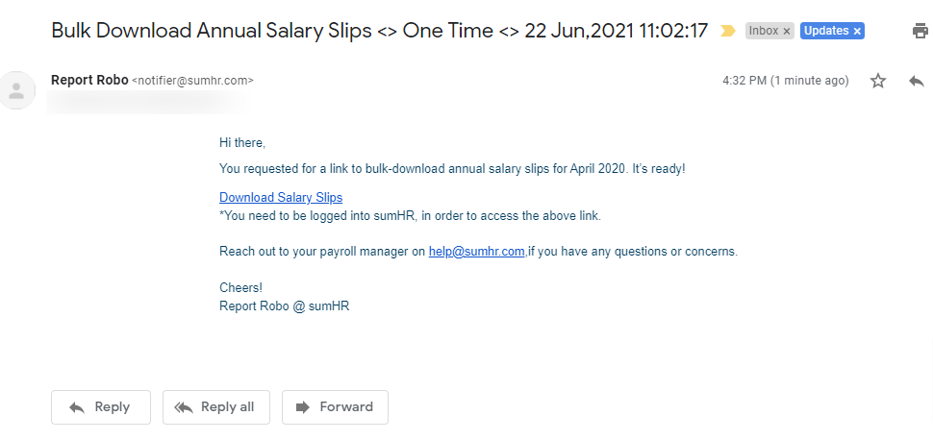Click the sender's gray avatar icon

pos(16,90)
